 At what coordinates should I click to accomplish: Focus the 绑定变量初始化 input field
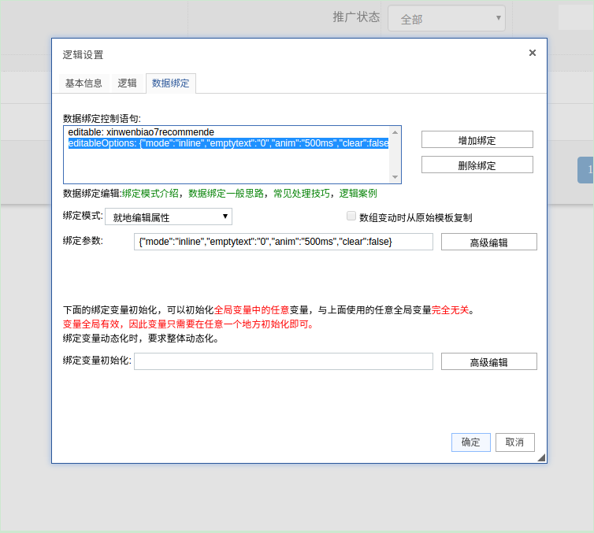pos(284,361)
